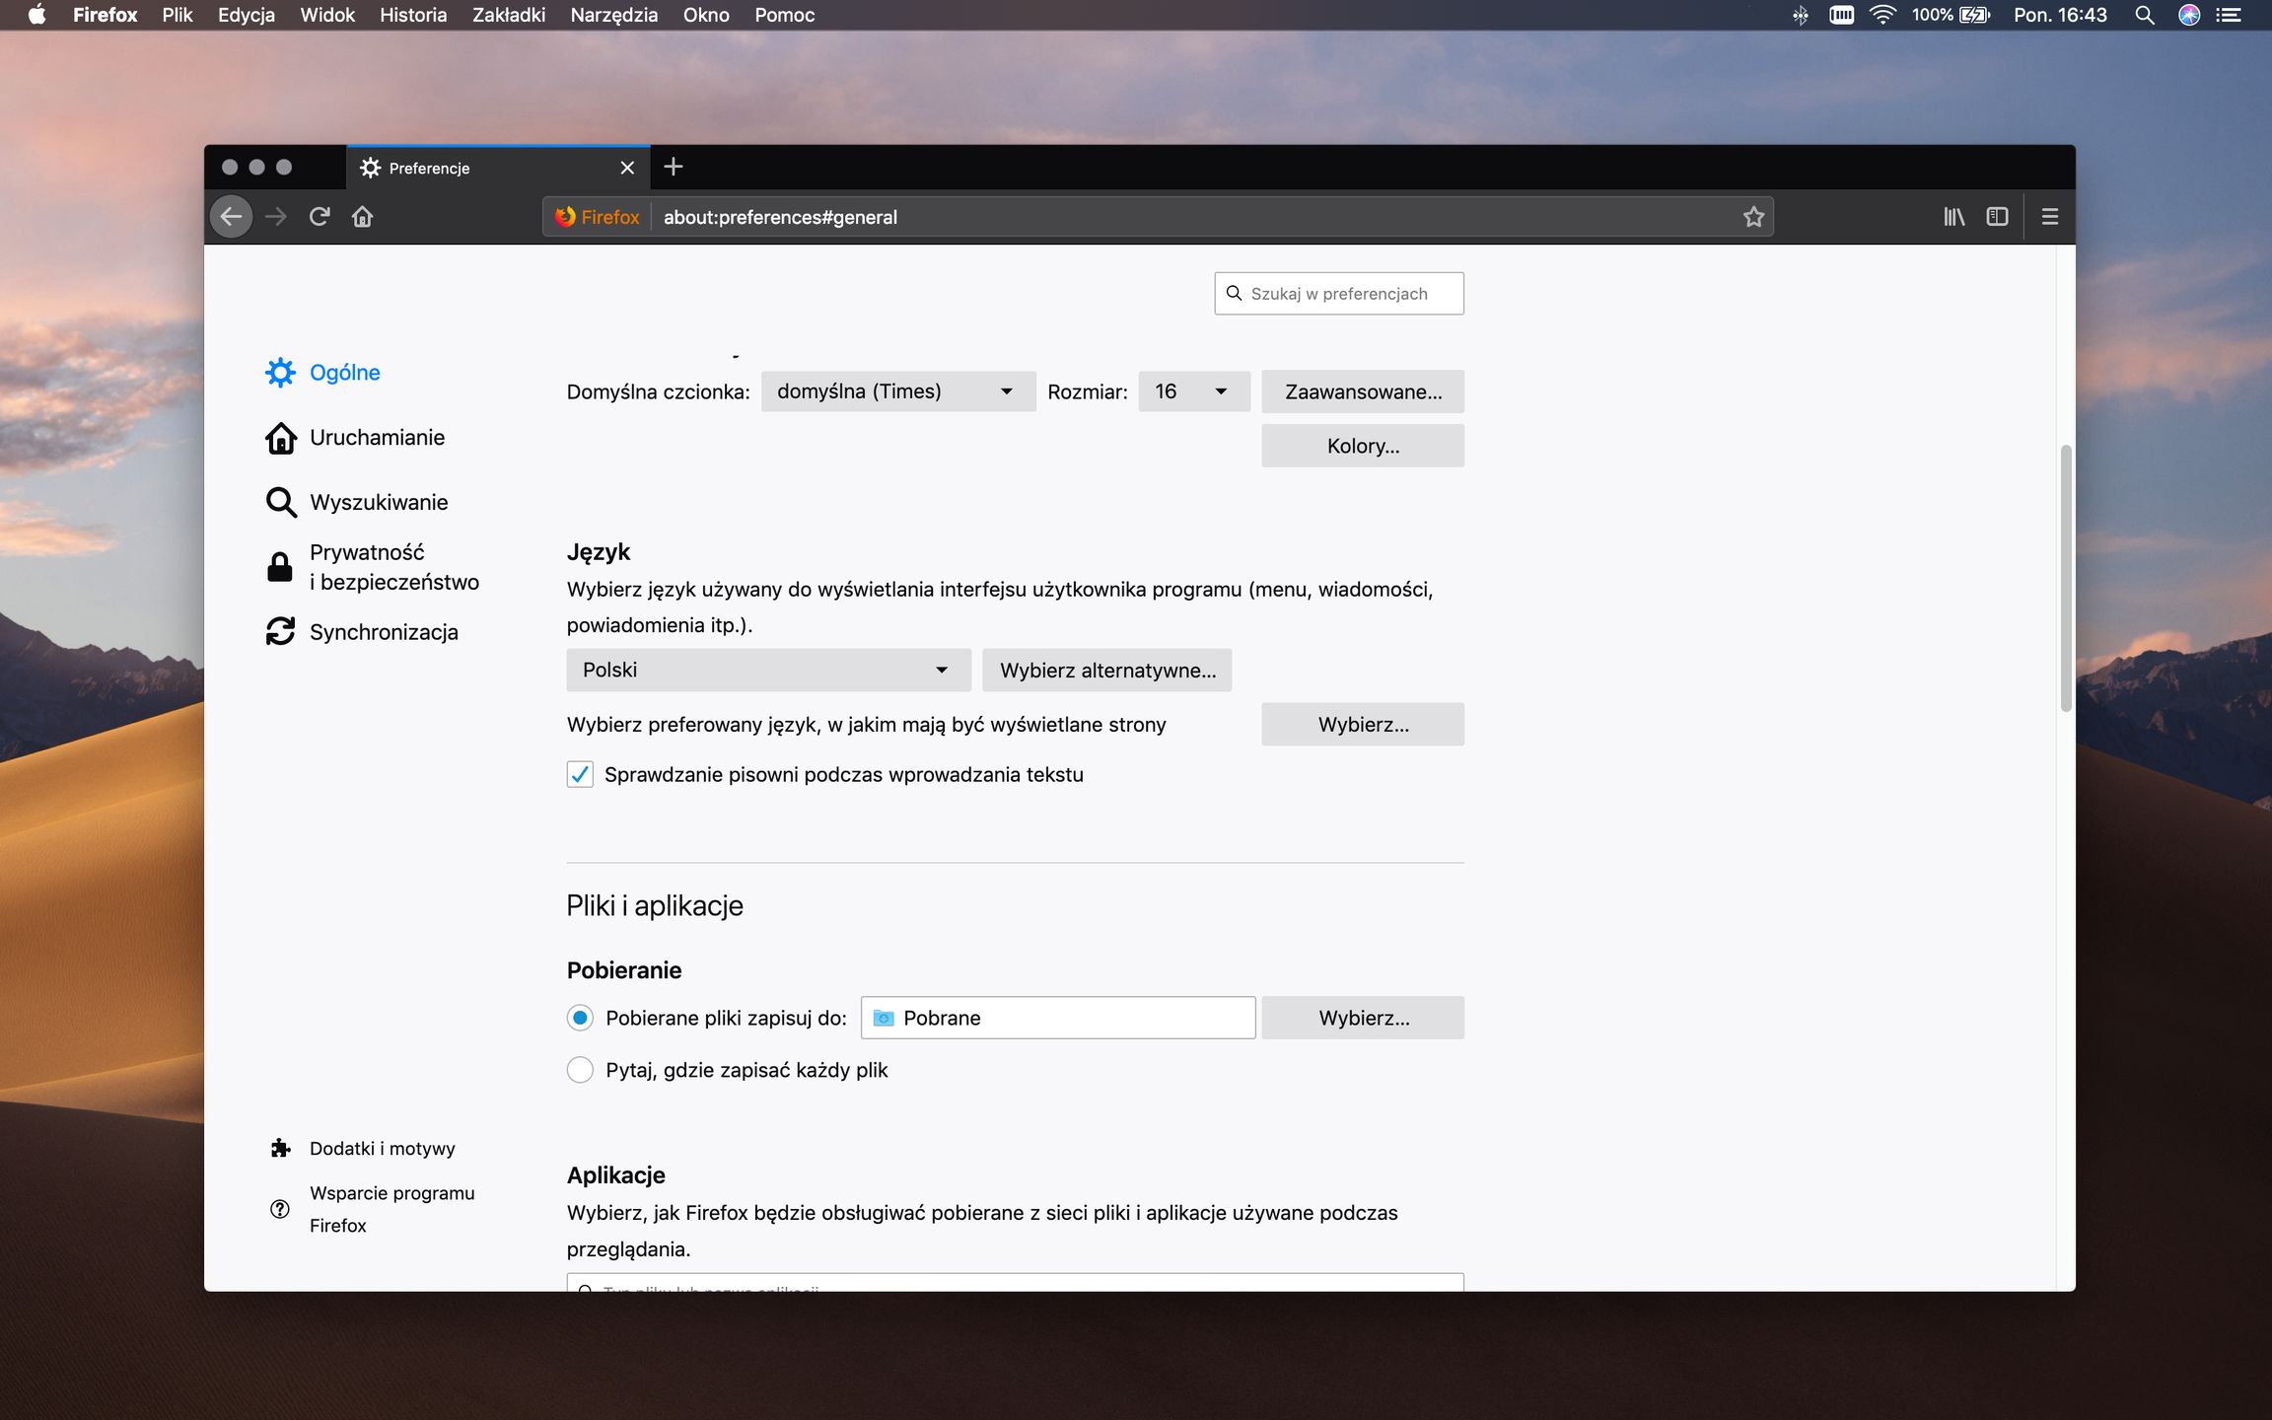This screenshot has width=2272, height=1420.
Task: Click the Dodatki i motywy puzzle icon
Action: (280, 1147)
